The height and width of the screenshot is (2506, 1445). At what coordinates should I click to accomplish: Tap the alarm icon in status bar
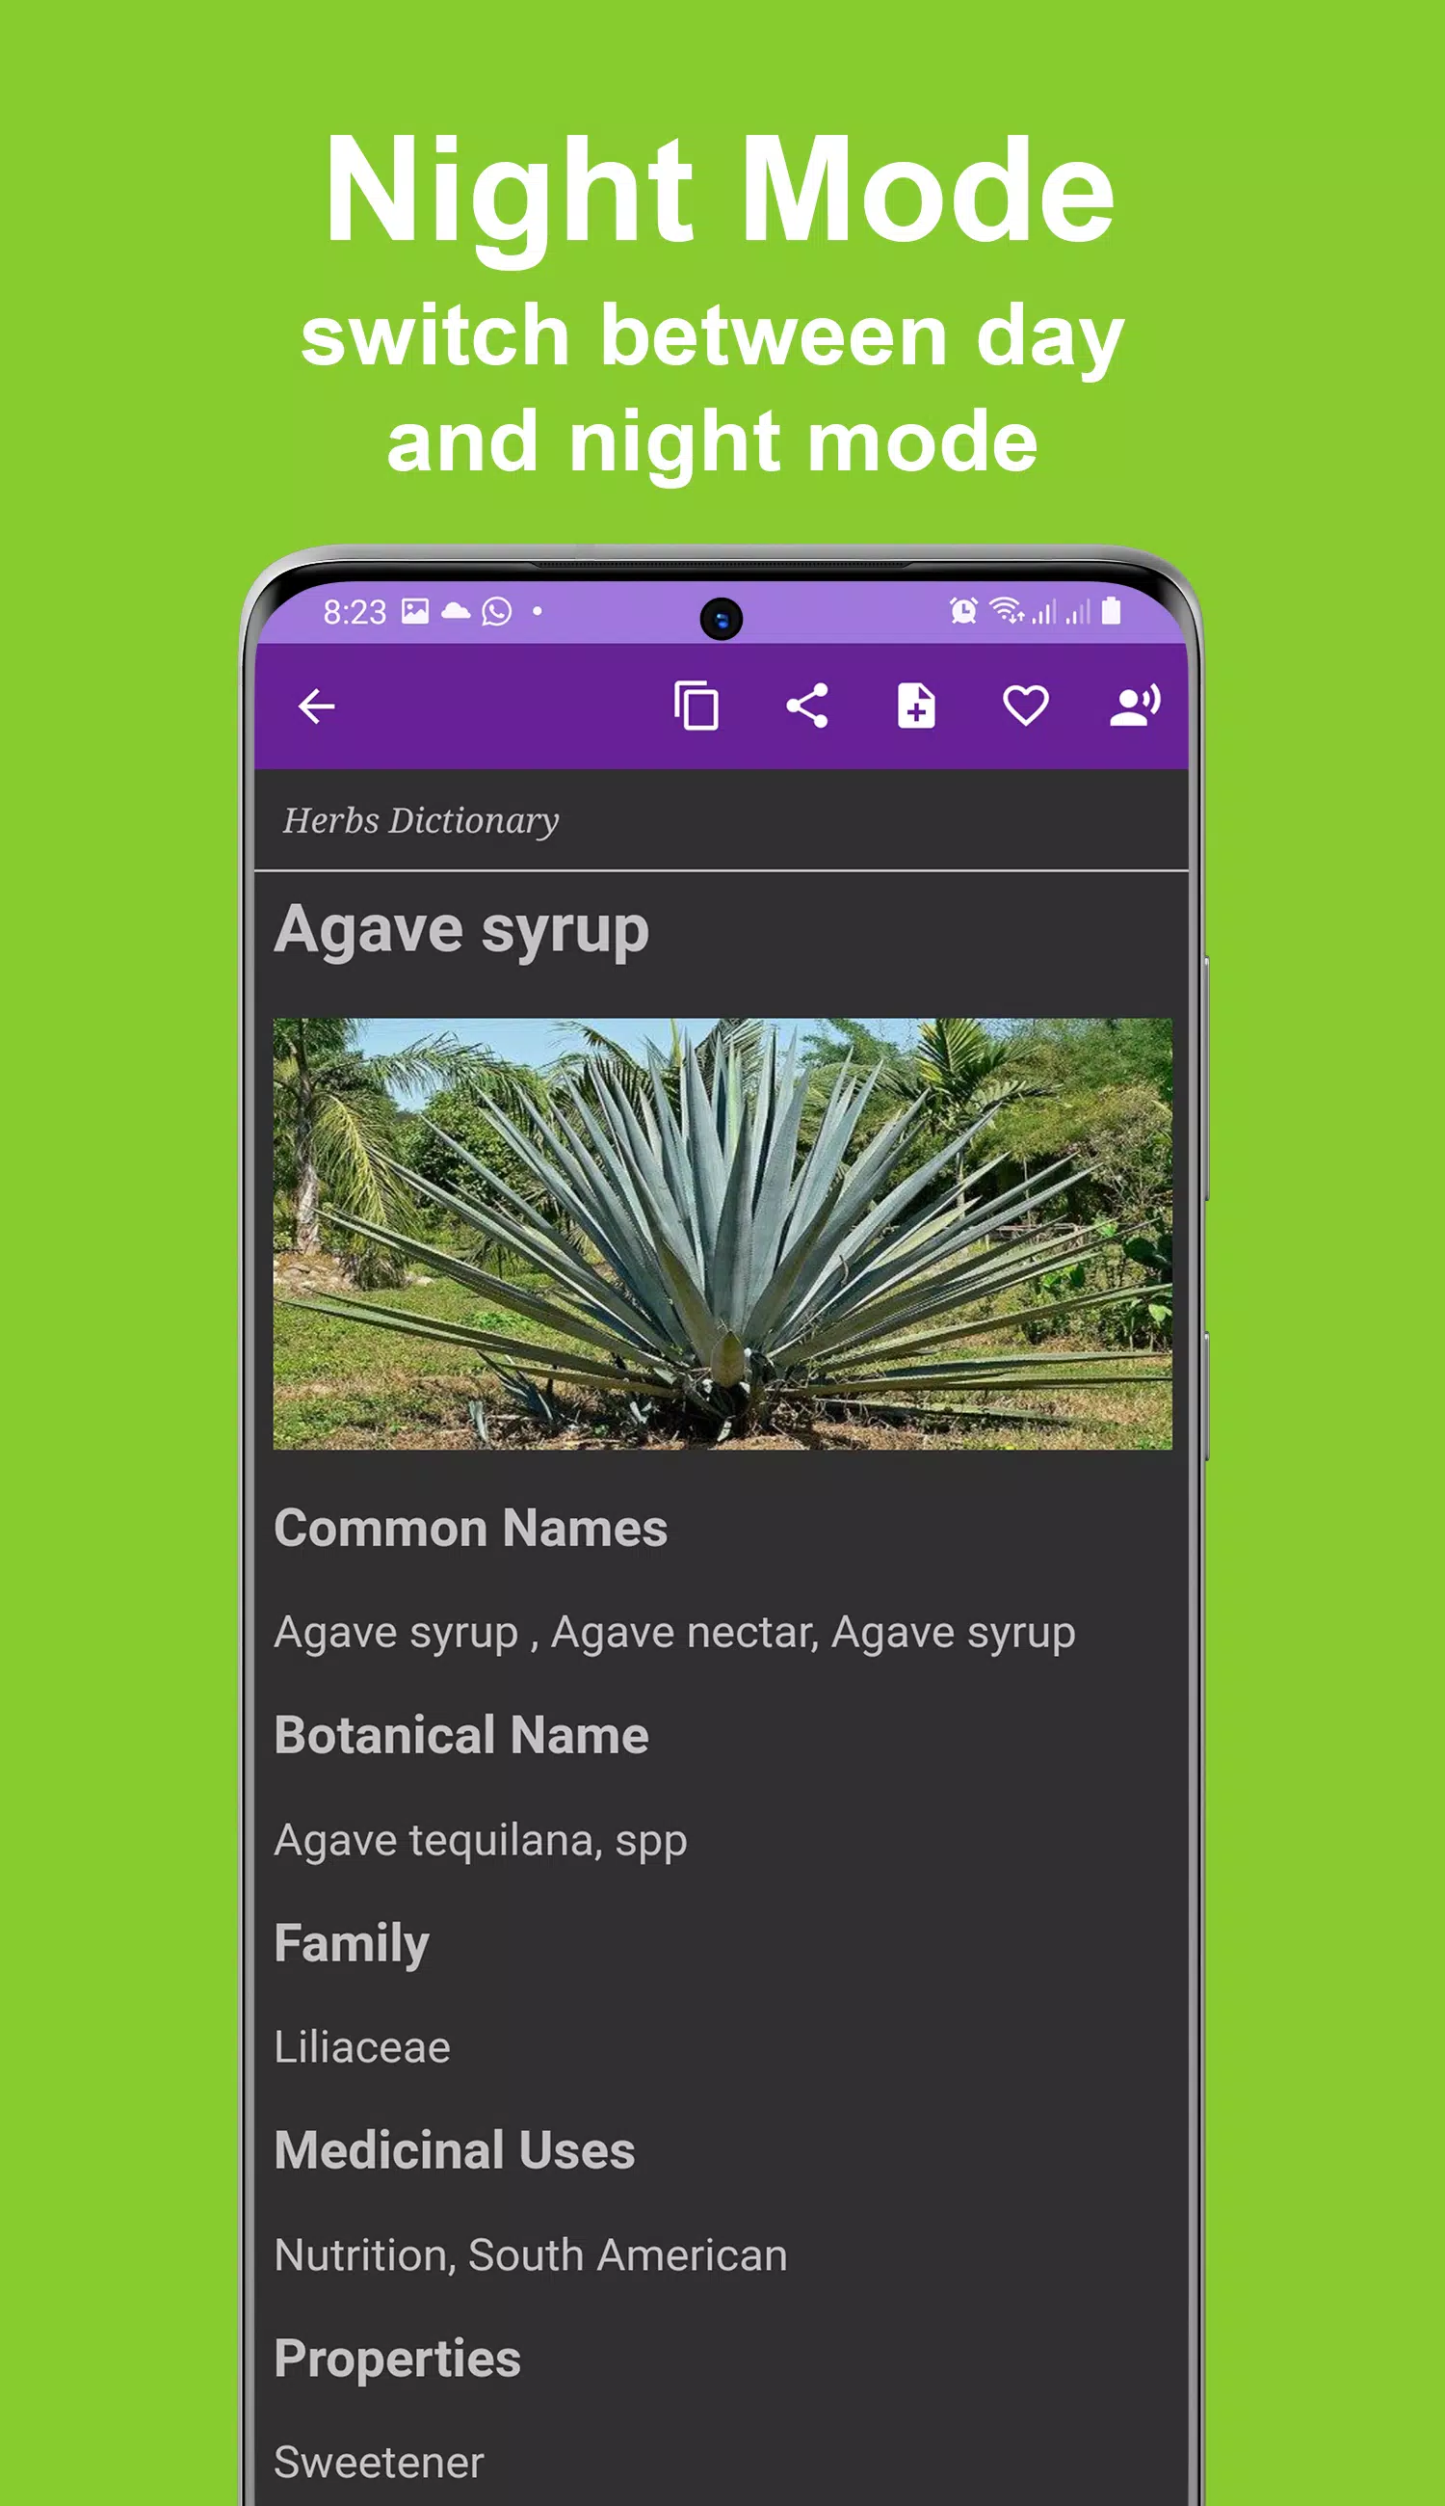(962, 611)
